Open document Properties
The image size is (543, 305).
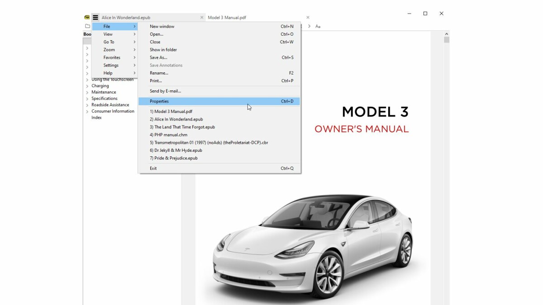click(219, 101)
